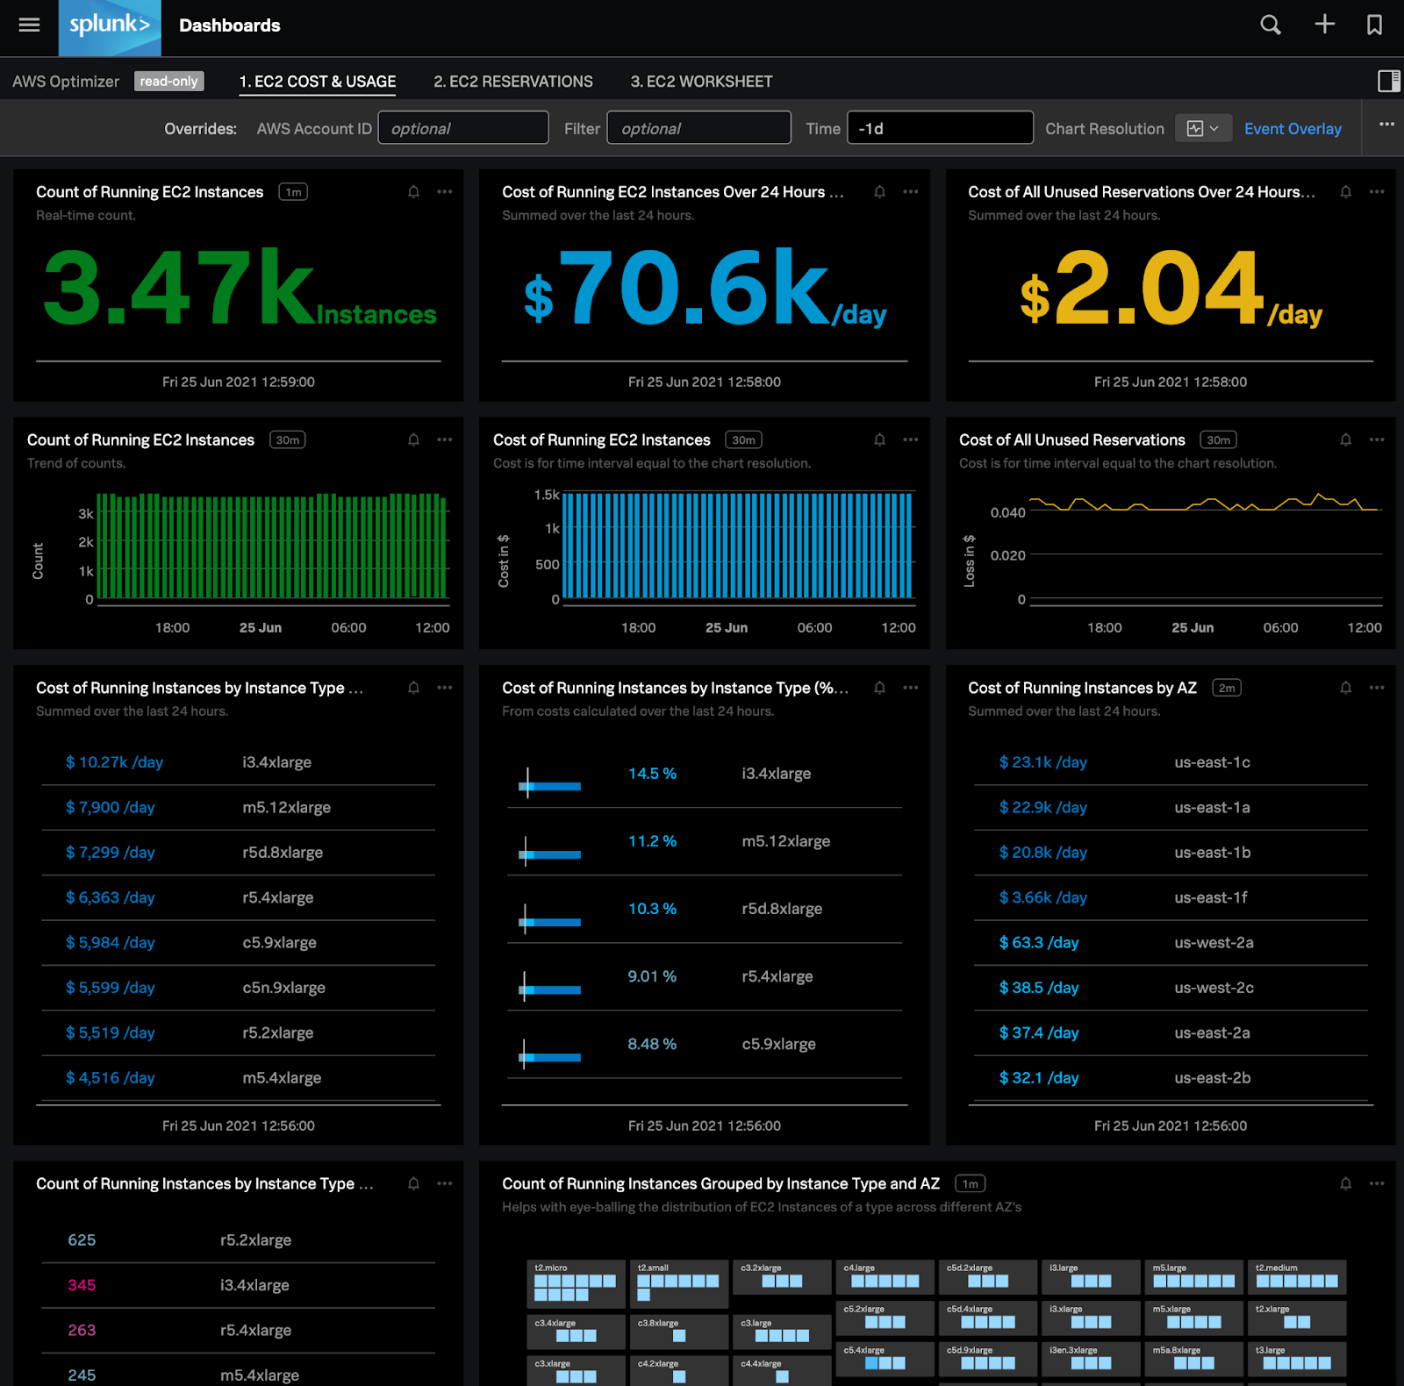Open the hamburger navigation menu
Screen dimensions: 1404x1386
point(29,25)
